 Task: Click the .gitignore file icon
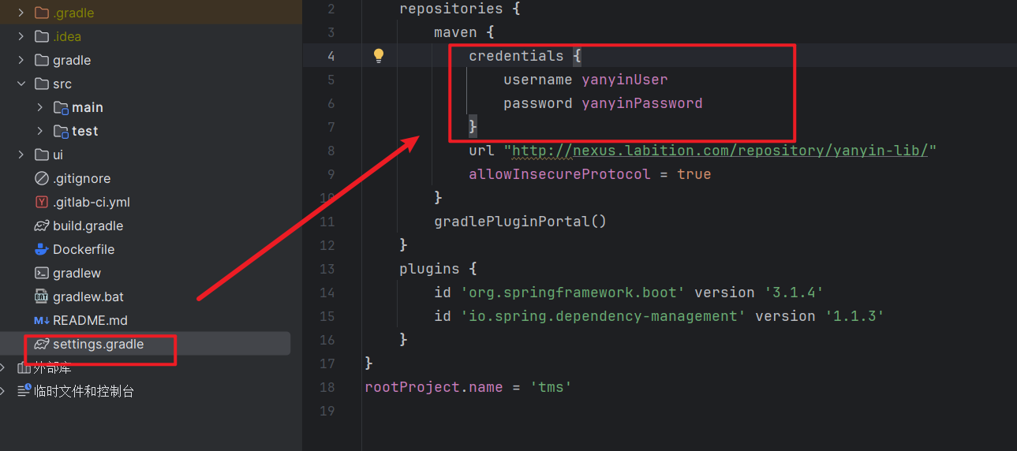42,178
